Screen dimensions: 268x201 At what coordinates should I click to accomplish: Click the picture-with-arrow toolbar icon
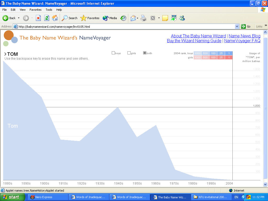point(174,18)
